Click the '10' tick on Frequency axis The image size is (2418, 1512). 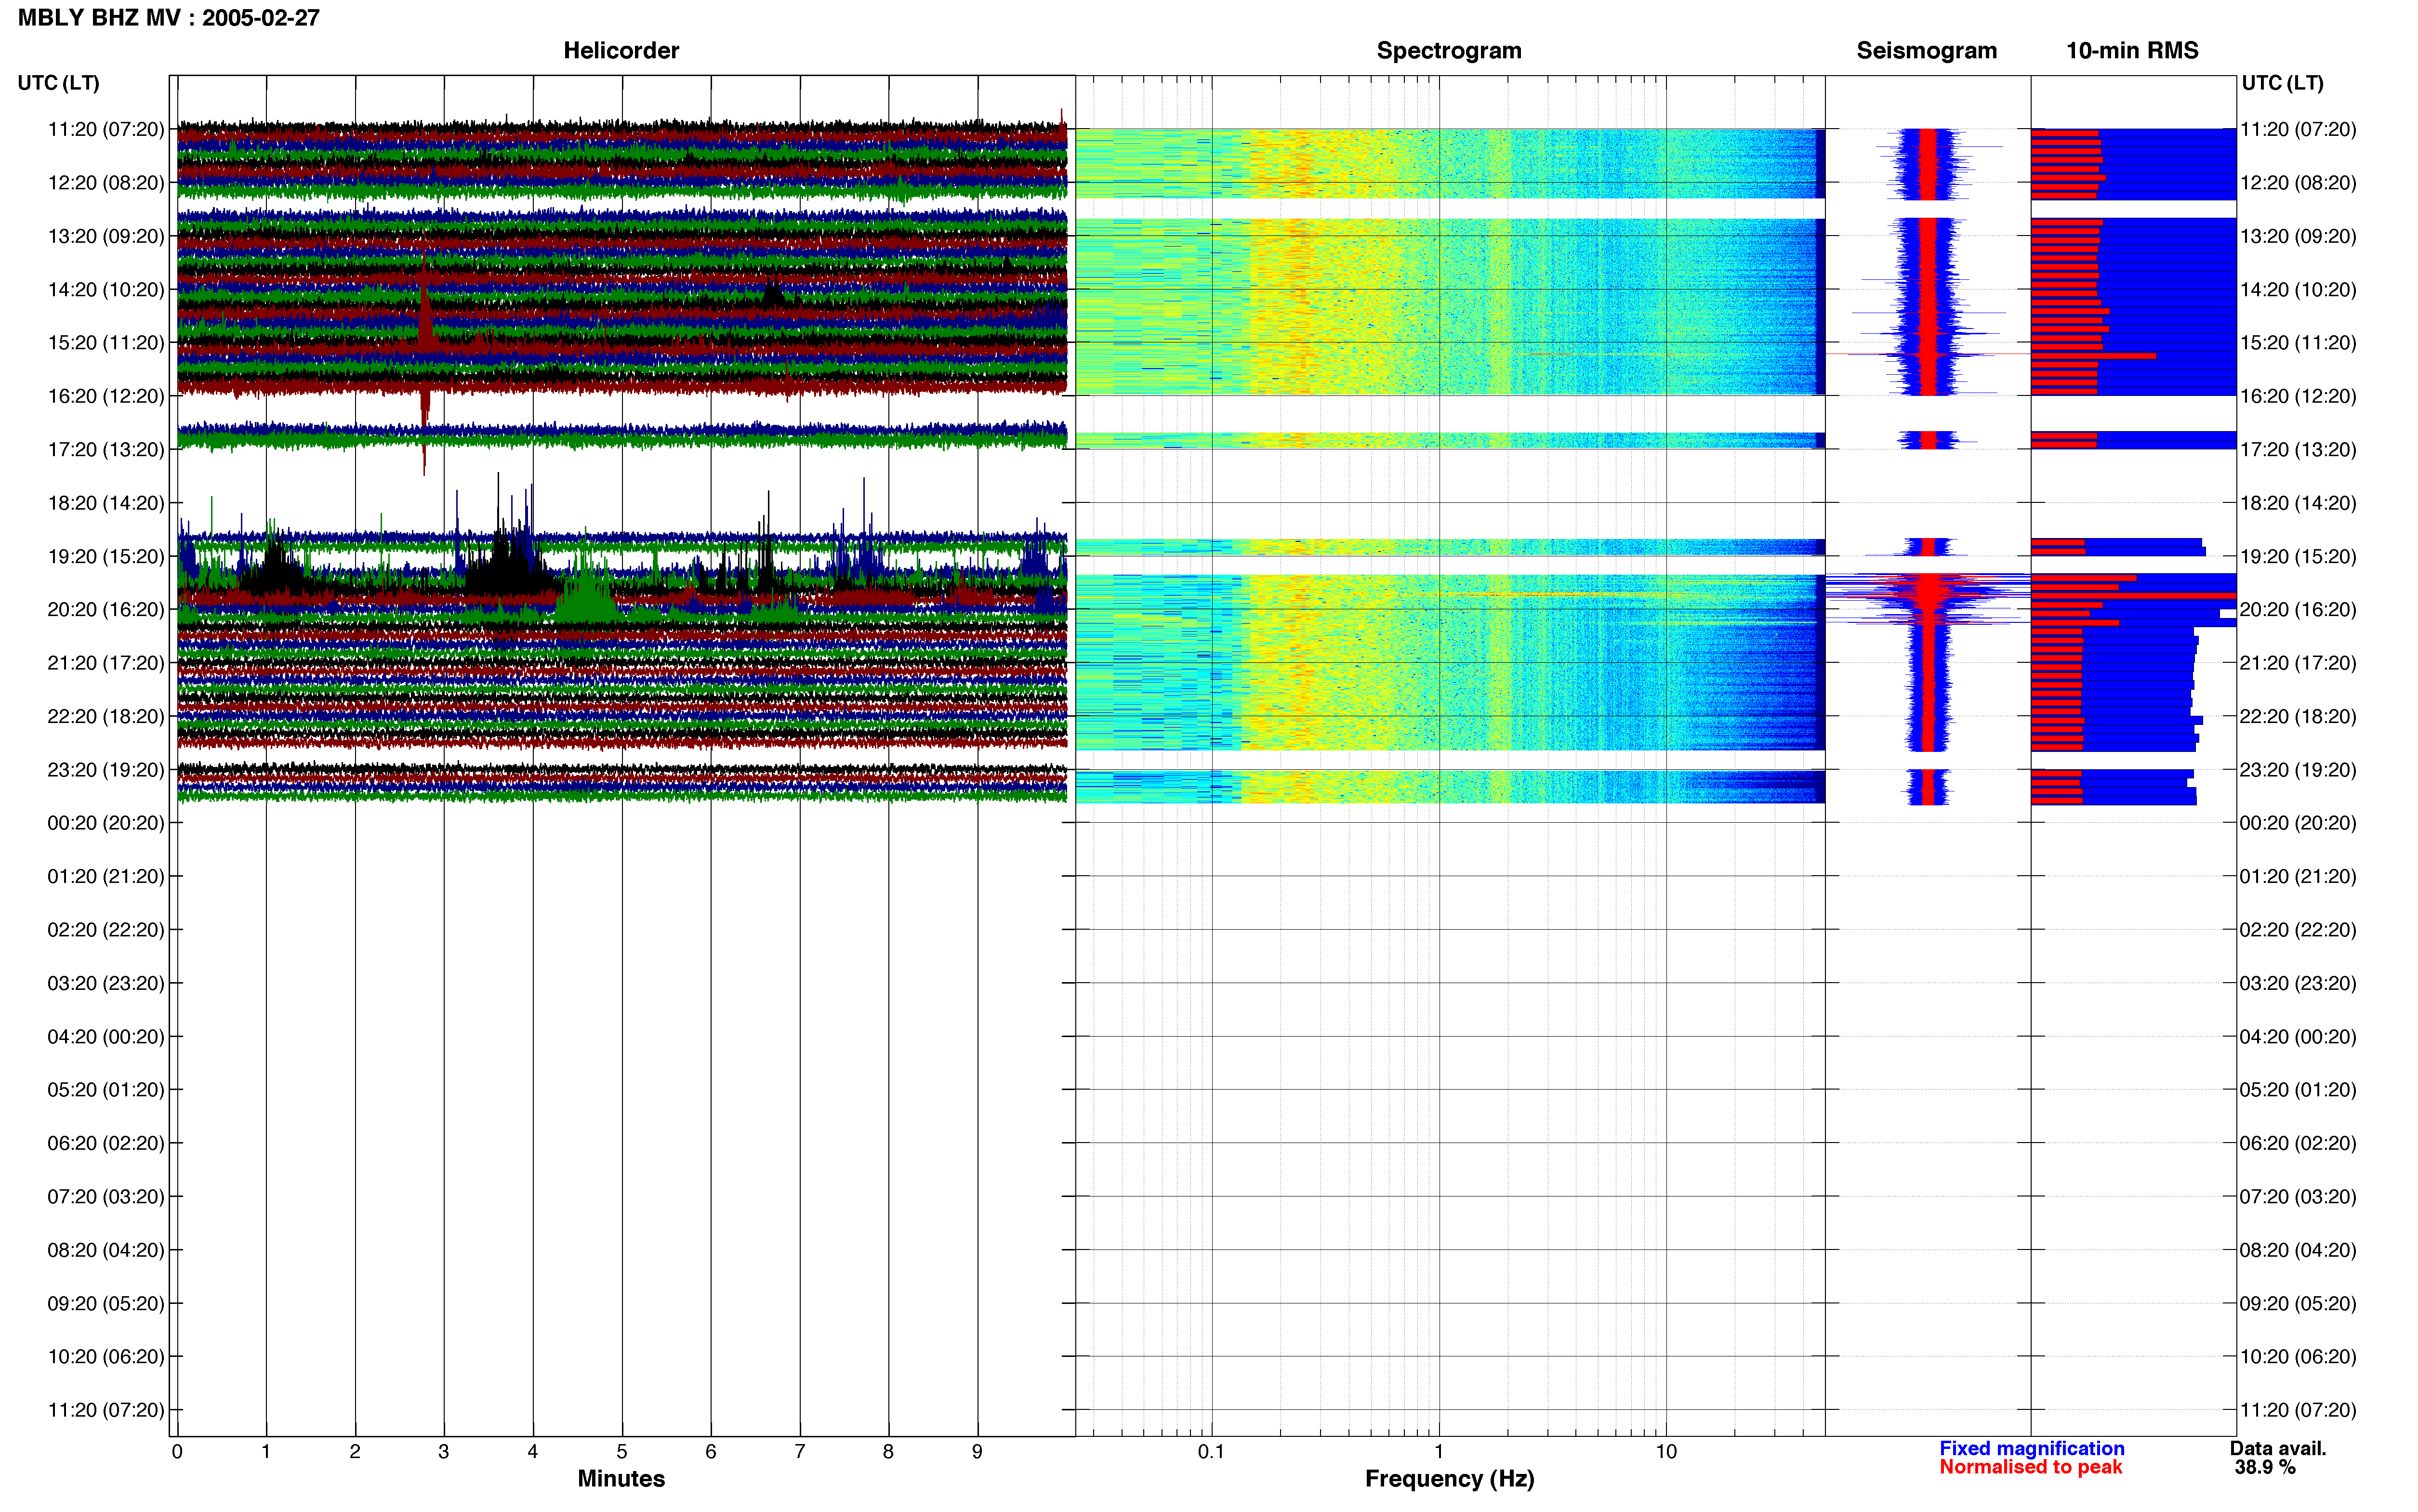coord(1666,1452)
